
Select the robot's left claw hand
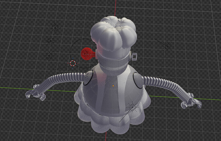(x=36, y=93)
